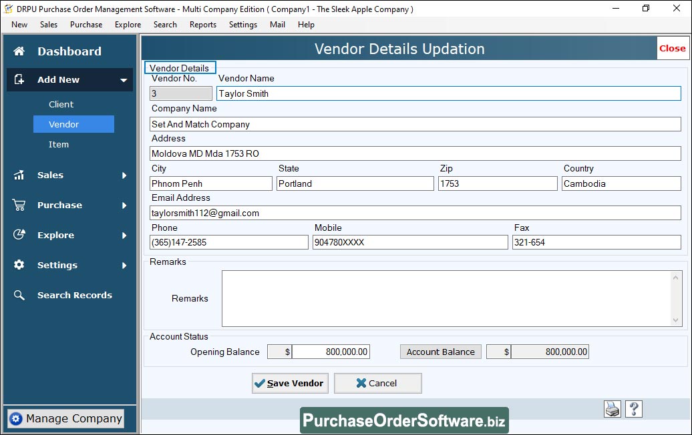Open the Help menu
The image size is (692, 435).
point(306,25)
